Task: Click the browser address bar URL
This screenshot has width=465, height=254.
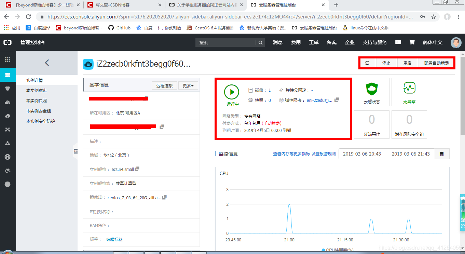Action: [x=230, y=17]
